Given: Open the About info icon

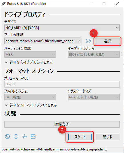Looking at the screenshot, I should click(16, 137).
